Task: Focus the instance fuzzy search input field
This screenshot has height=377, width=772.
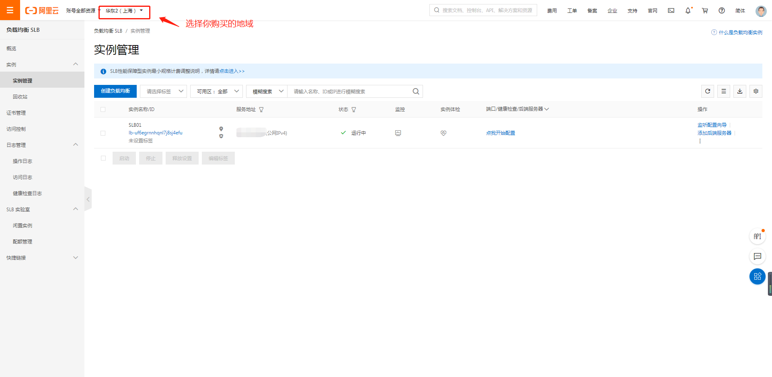Action: click(350, 92)
